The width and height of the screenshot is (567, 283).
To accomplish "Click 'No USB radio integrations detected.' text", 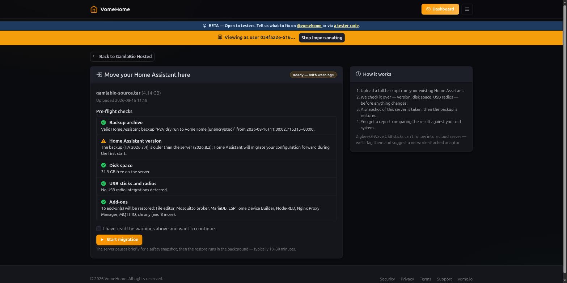I will coord(134,190).
